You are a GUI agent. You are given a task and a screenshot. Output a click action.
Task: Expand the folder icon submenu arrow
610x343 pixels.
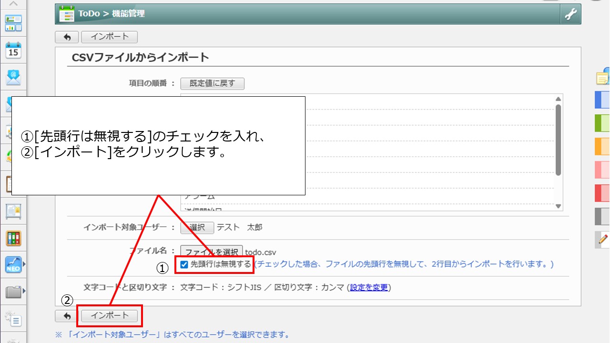click(x=24, y=291)
